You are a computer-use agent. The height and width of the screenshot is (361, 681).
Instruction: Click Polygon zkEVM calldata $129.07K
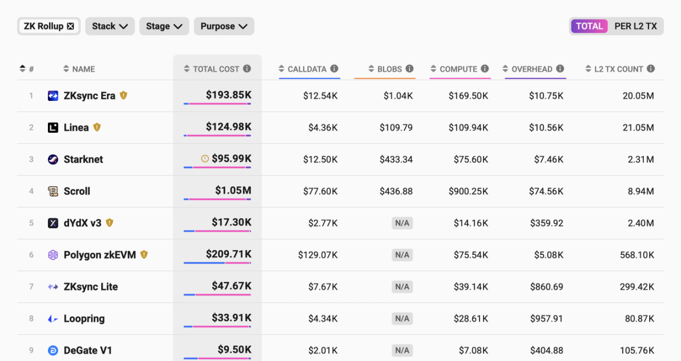point(318,255)
